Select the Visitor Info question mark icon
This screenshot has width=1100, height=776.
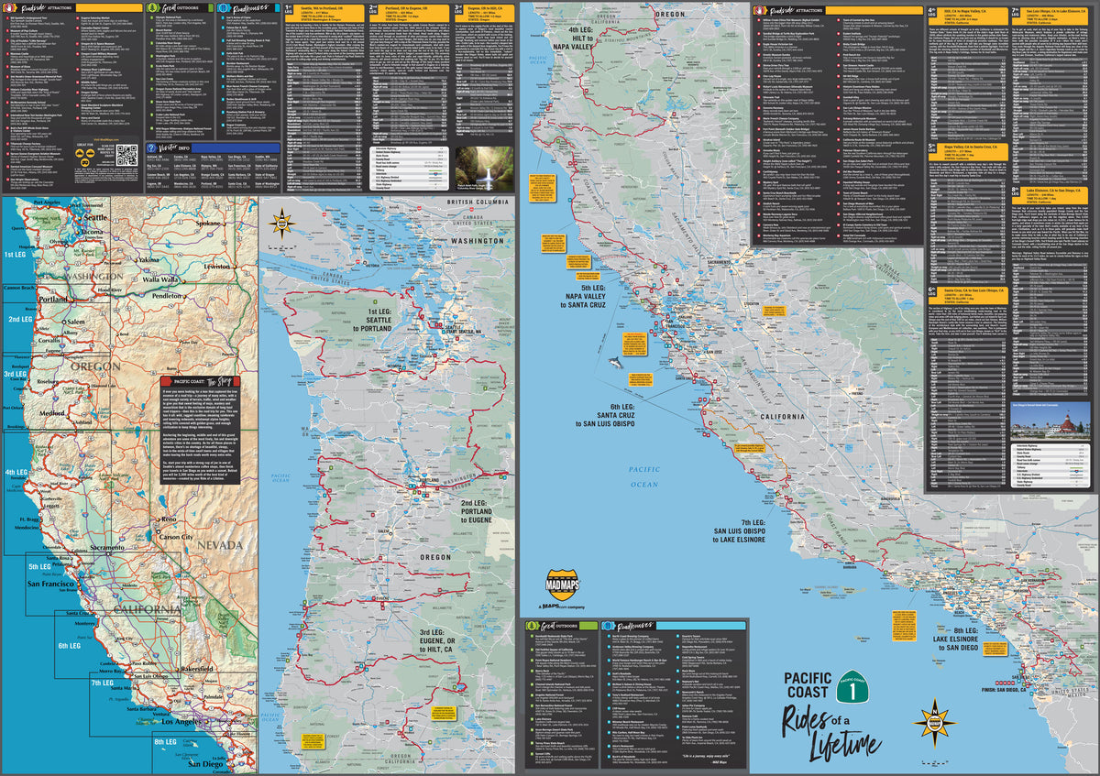[151, 148]
